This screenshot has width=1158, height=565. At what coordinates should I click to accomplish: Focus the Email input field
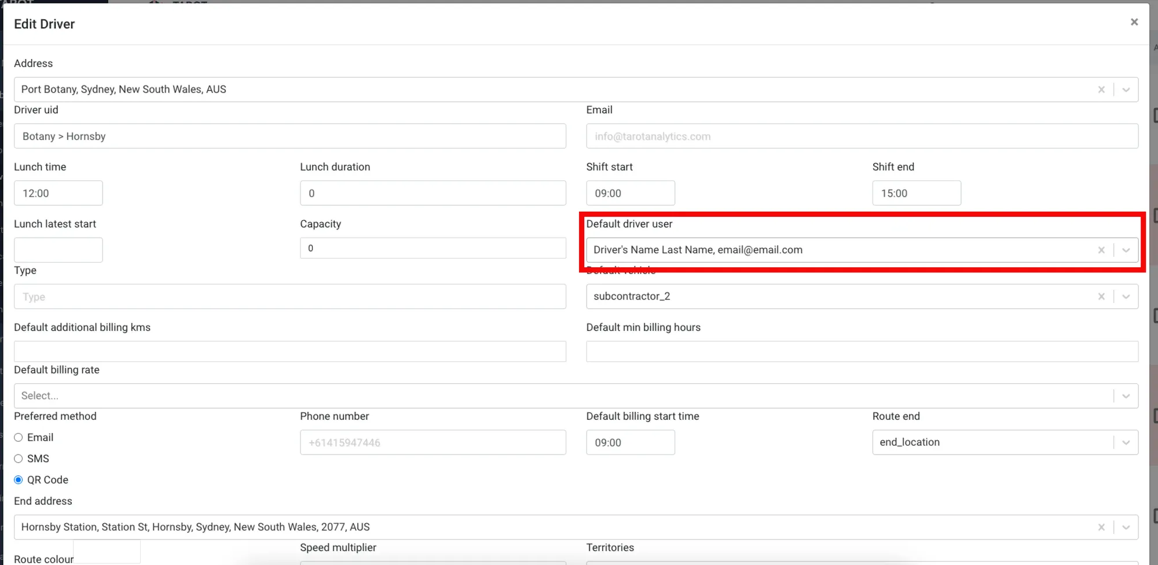pos(862,136)
